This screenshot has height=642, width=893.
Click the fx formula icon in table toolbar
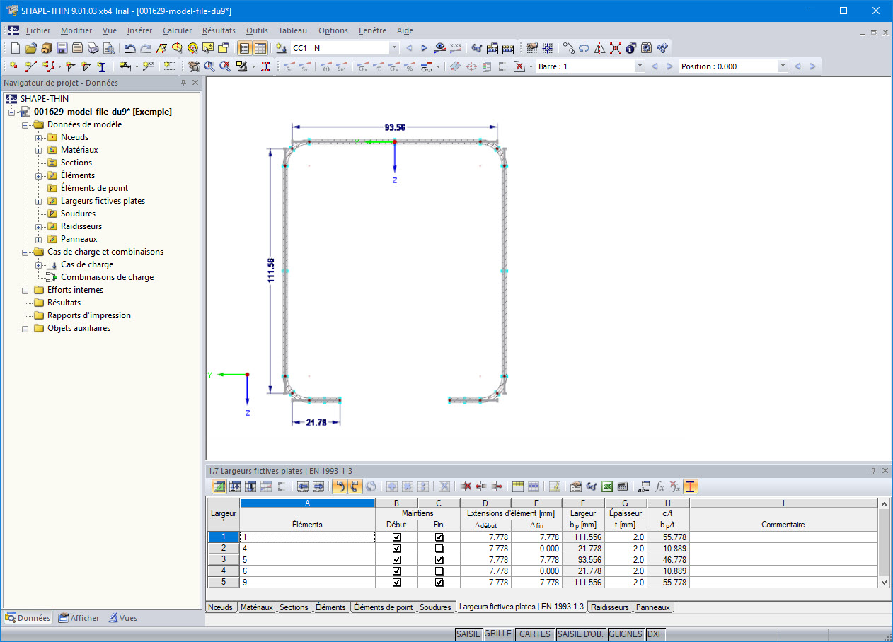tap(659, 486)
